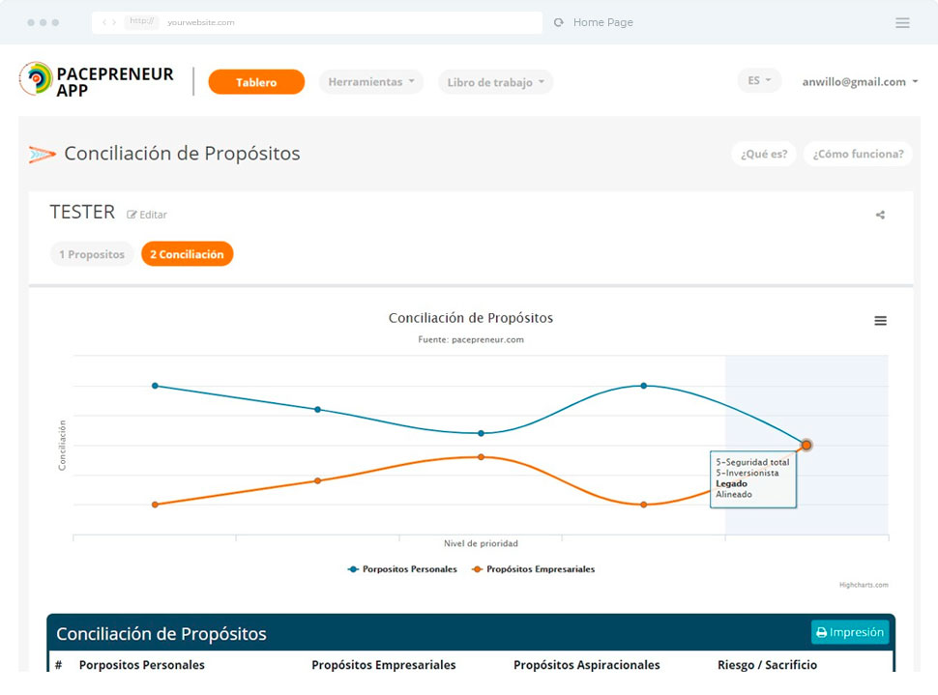Switch to the 1 Propositos tab
938x695 pixels.
[92, 254]
